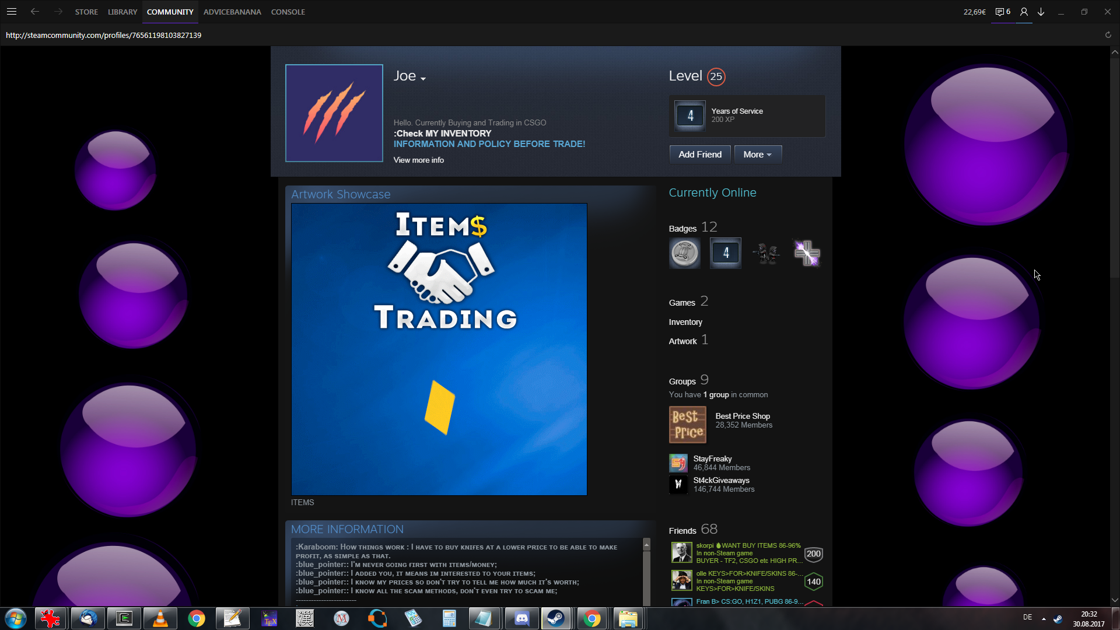Open the Inventory link

pyautogui.click(x=685, y=322)
